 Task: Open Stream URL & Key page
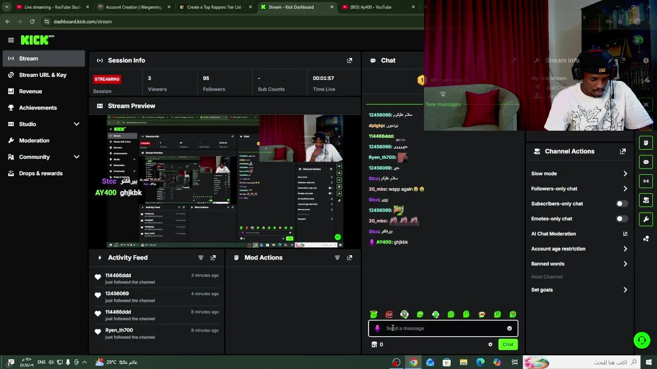pos(44,75)
